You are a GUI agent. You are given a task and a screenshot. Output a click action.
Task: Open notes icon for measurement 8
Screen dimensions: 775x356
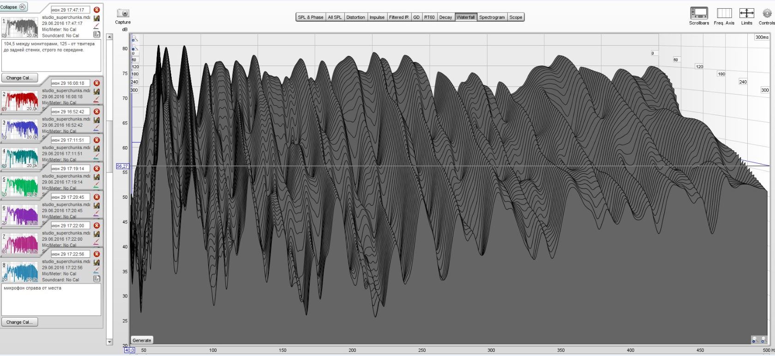click(x=96, y=279)
